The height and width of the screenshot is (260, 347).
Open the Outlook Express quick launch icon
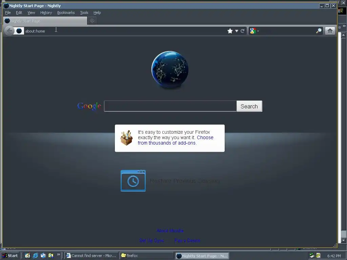click(x=43, y=256)
